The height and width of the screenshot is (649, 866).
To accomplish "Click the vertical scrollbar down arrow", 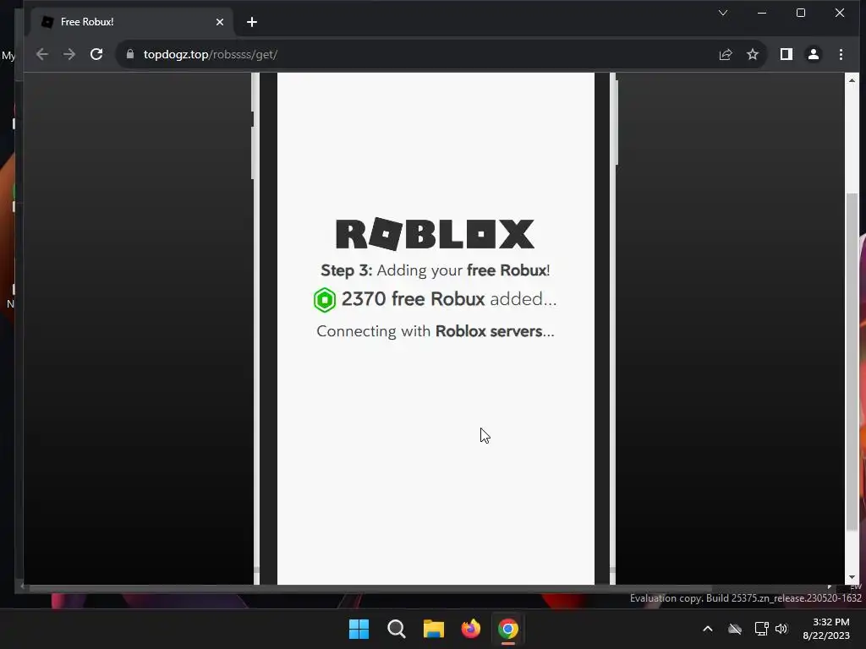I will [x=852, y=577].
